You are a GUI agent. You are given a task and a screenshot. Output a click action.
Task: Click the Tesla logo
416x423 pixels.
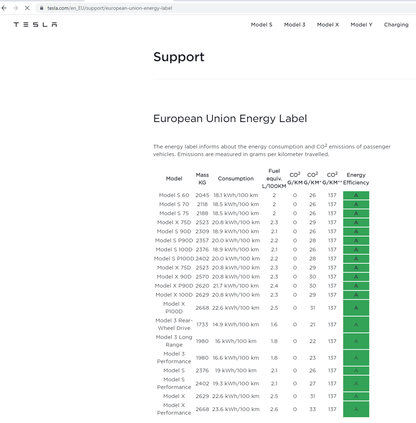point(35,25)
